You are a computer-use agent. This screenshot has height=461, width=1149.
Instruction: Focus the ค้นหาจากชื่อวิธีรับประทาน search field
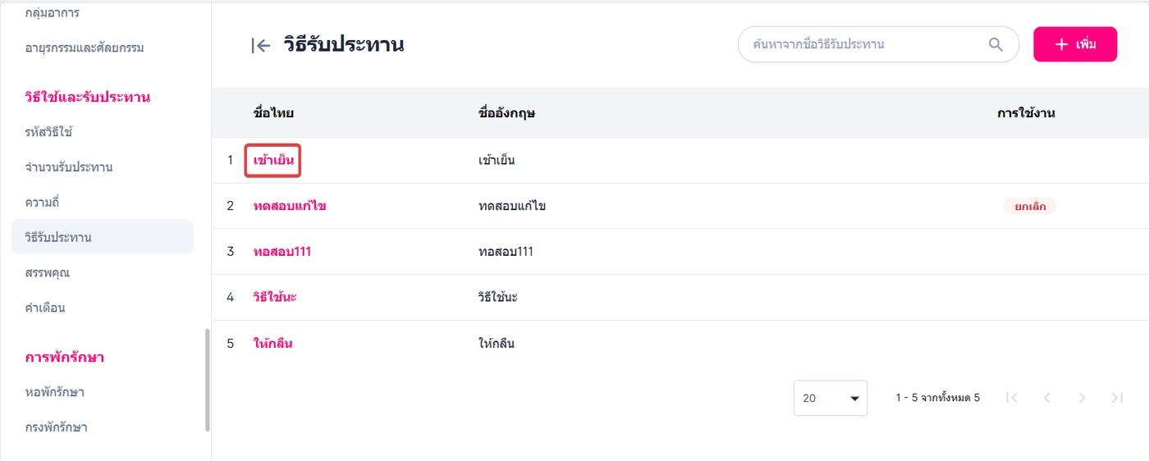click(x=862, y=44)
